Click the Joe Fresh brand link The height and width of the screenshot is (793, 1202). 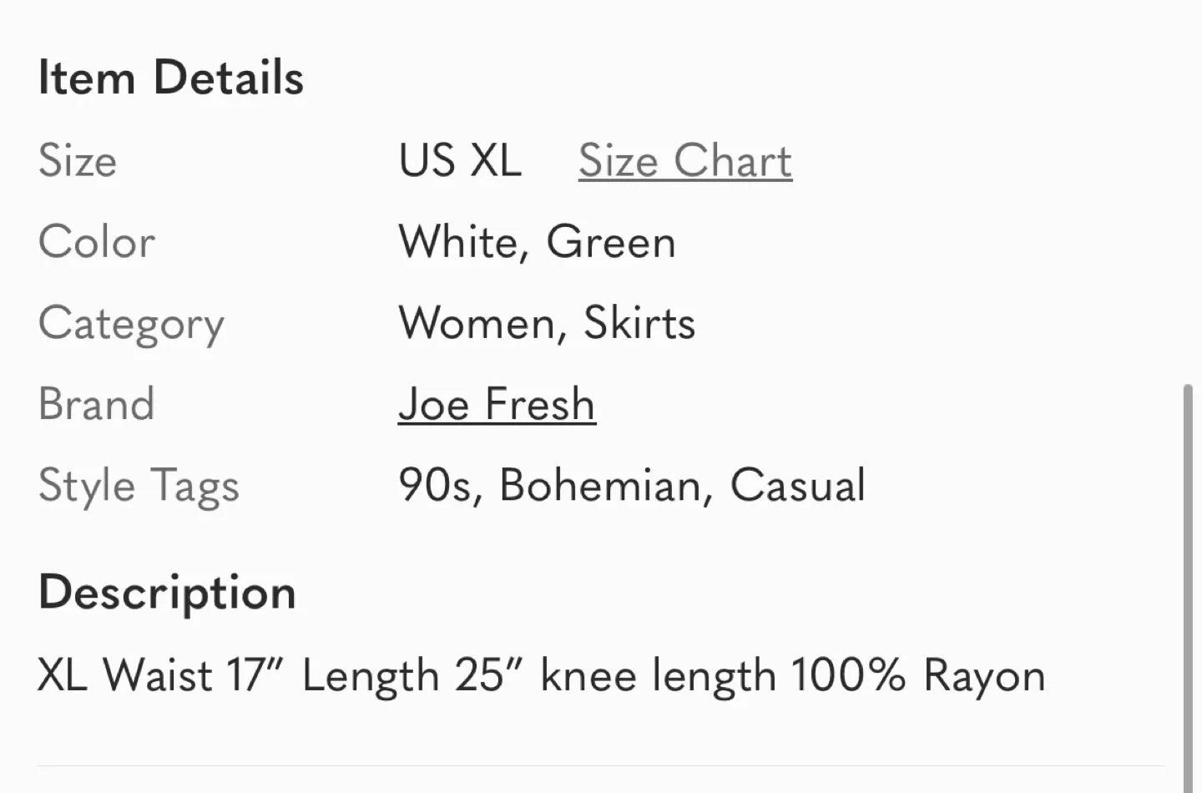[497, 404]
